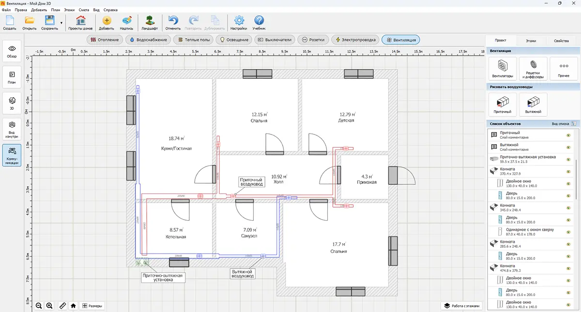The image size is (581, 312).
Task: Hide Комната 370.4 x 327.9
Action: 568,171
